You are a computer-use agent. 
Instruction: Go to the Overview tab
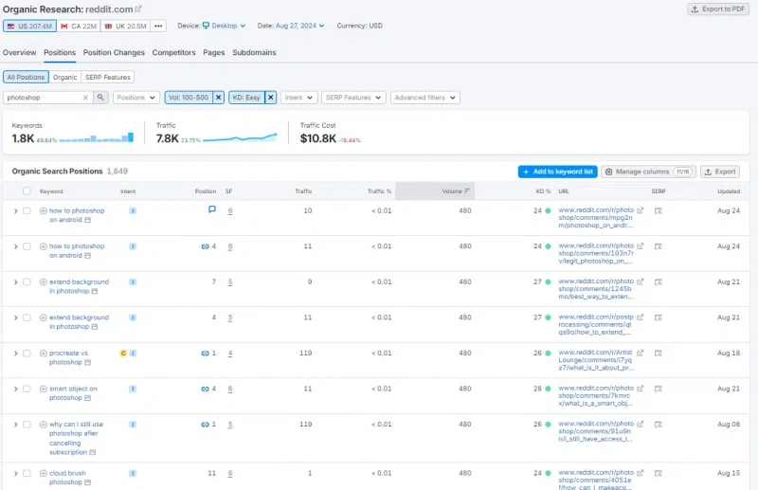pyautogui.click(x=19, y=52)
